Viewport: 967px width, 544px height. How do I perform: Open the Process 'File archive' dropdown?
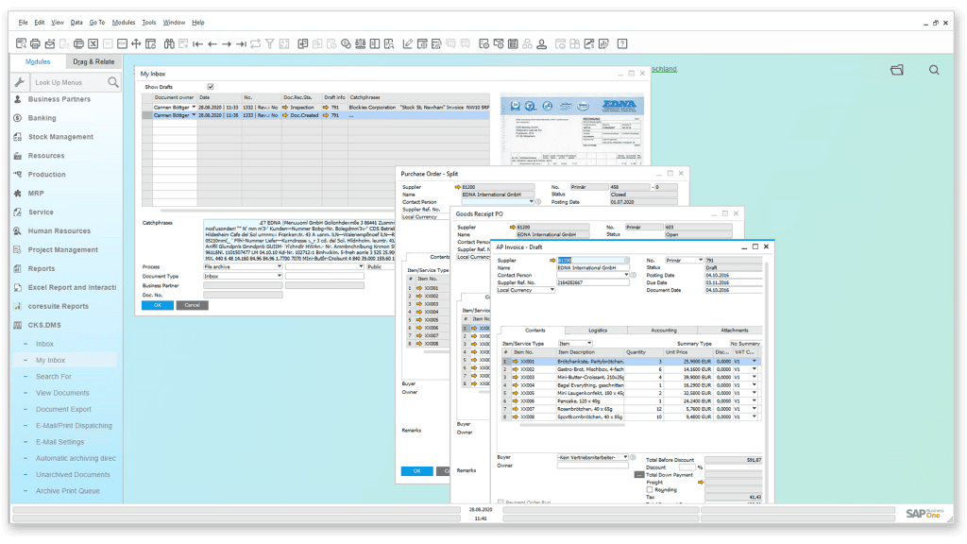(x=280, y=267)
